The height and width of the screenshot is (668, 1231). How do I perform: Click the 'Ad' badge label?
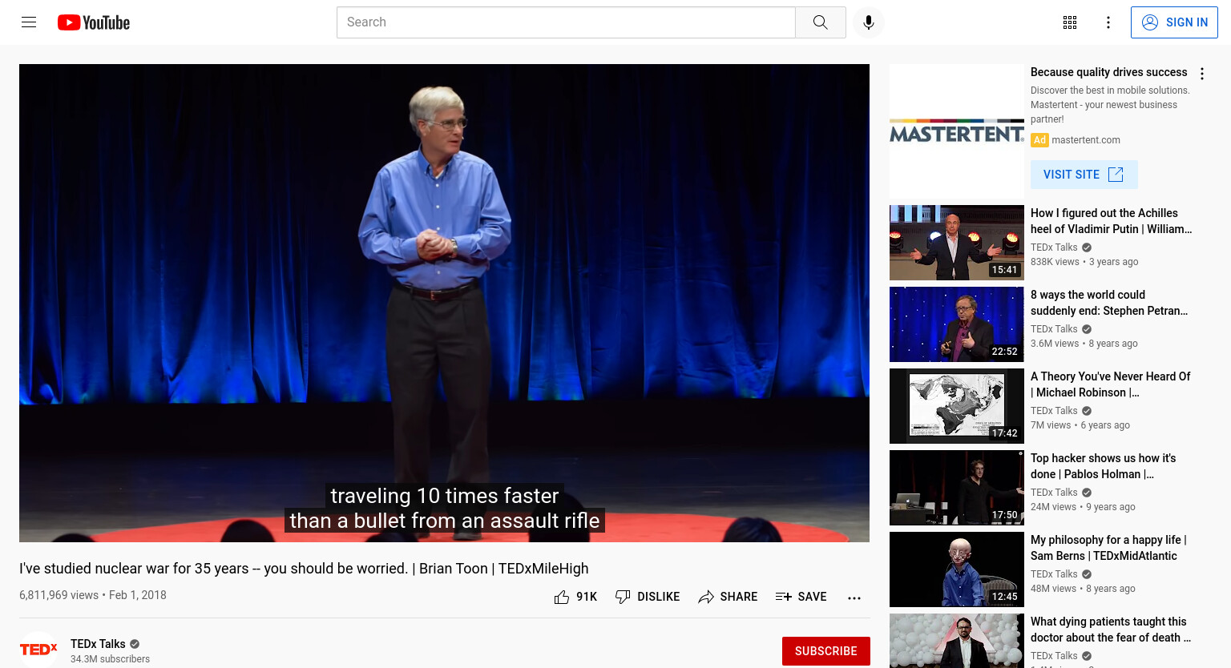click(x=1039, y=140)
